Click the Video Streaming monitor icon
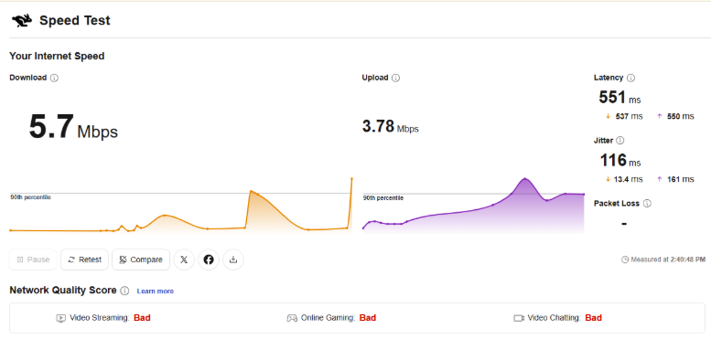Image resolution: width=711 pixels, height=339 pixels. point(60,318)
